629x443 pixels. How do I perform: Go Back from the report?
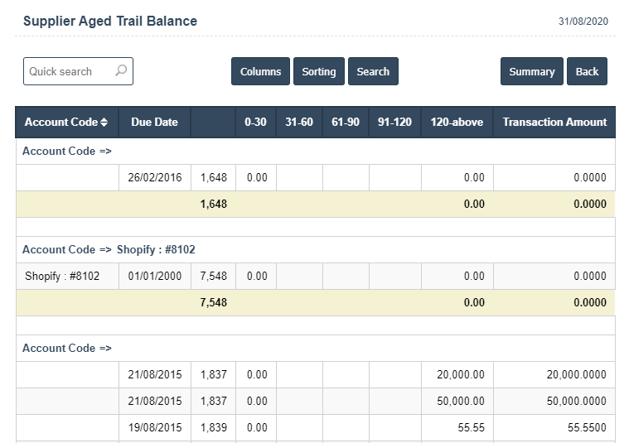587,71
